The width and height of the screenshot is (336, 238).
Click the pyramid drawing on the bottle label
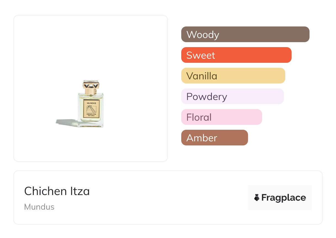pos(91,109)
